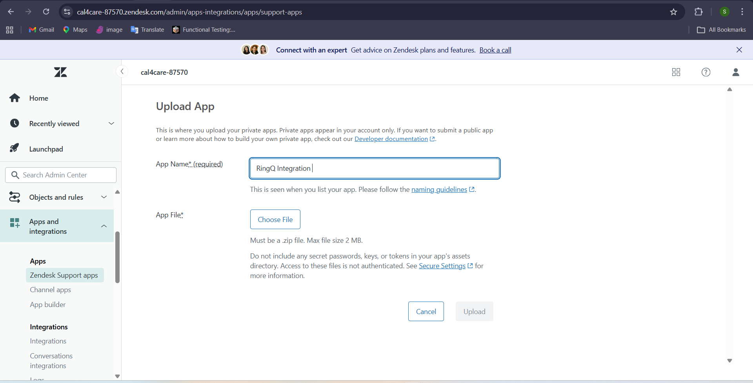Click the App Name (required) label
Viewport: 753px width, 383px height.
click(189, 164)
